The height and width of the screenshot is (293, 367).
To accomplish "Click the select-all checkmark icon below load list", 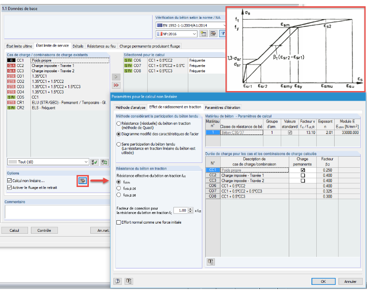I will pos(95,162).
